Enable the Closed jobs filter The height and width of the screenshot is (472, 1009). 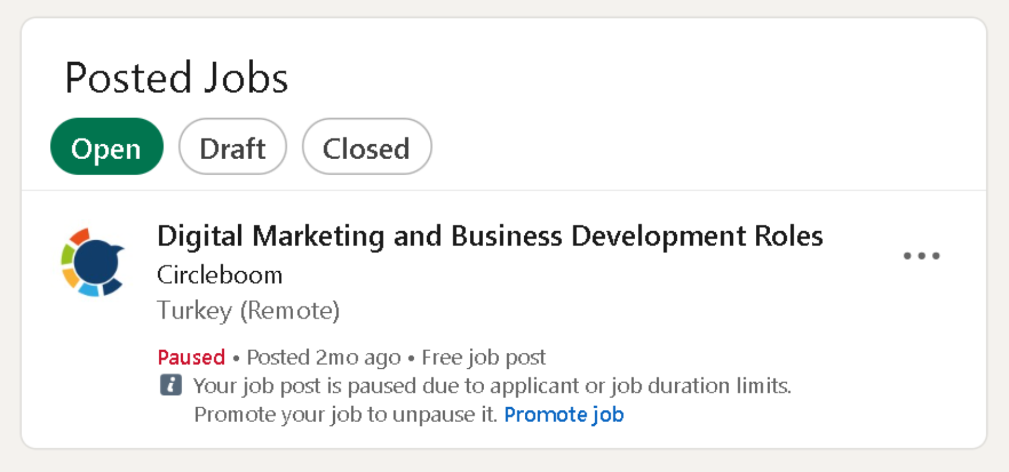coord(367,147)
